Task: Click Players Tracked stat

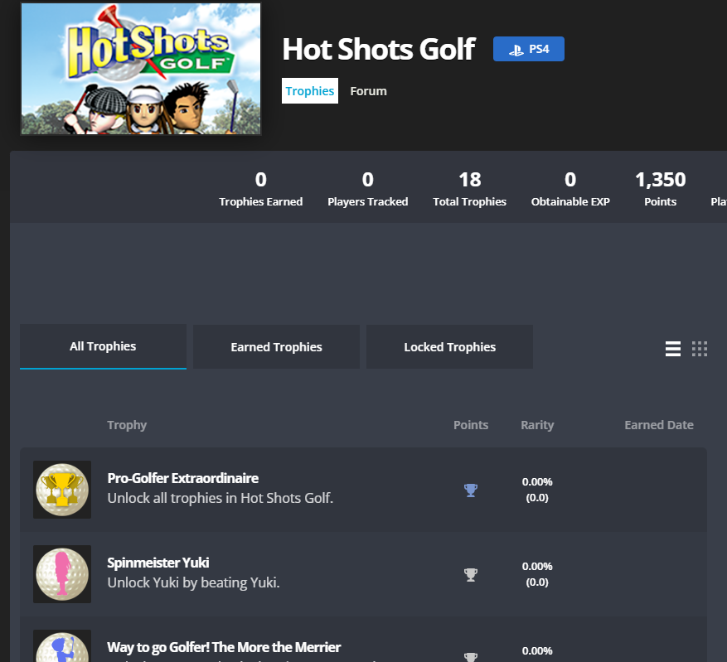Action: tap(368, 190)
